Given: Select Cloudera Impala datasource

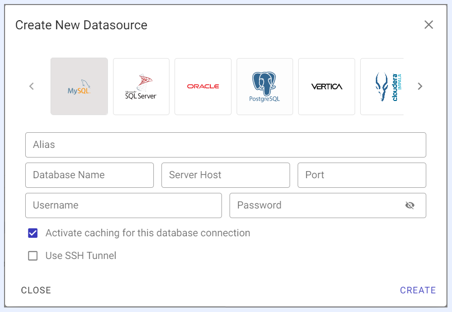Looking at the screenshot, I should pyautogui.click(x=382, y=86).
